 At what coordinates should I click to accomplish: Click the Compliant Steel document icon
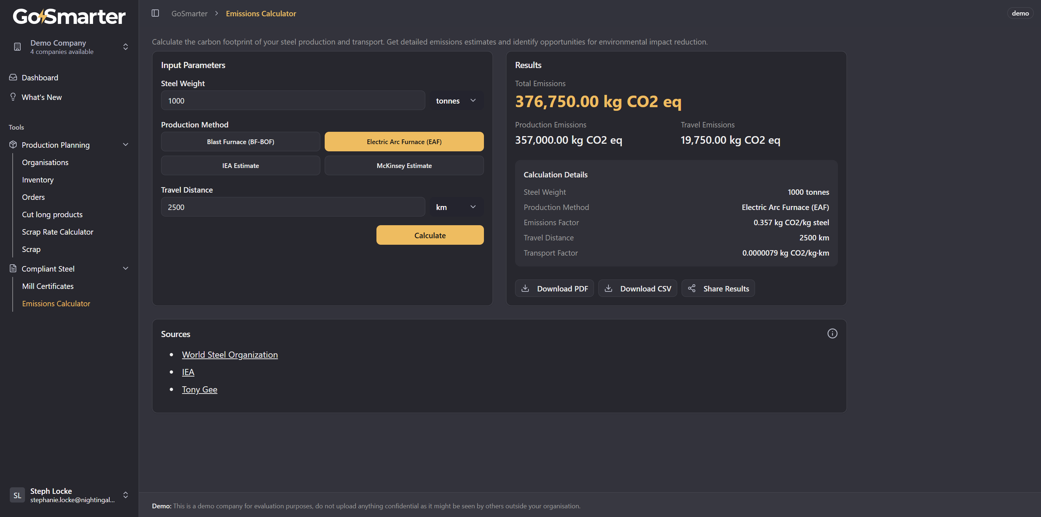click(x=13, y=268)
